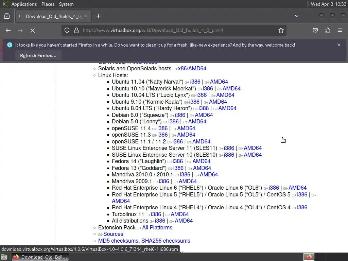Screen dimensions: 348x261
Task: Click the site security padlock icon
Action: tap(76, 30)
